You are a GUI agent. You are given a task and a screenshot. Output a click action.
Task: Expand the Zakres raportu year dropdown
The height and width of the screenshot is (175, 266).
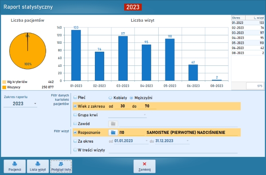(x=35, y=103)
